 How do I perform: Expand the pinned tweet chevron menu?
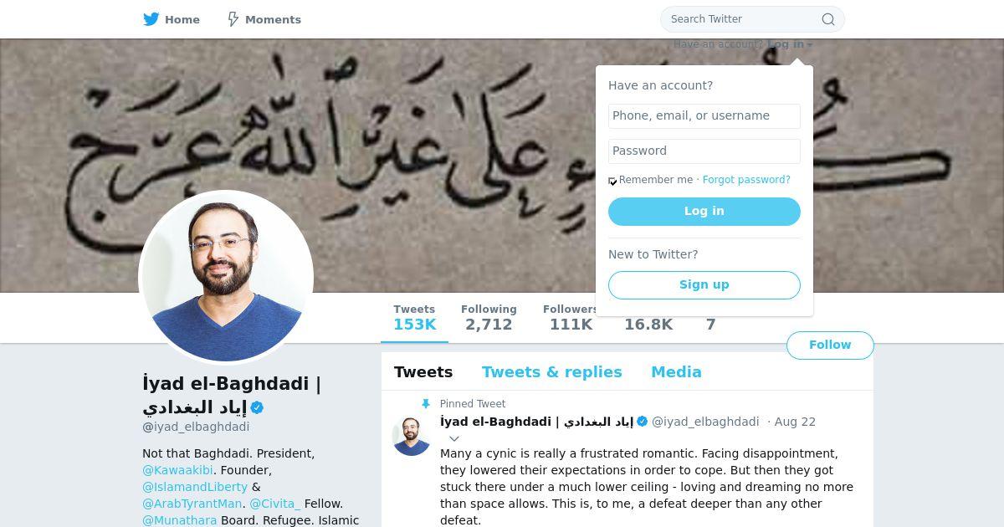(454, 438)
